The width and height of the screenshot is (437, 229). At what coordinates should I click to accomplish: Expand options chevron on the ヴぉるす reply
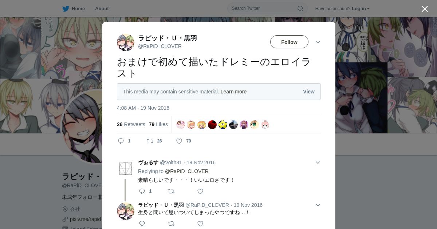point(318,162)
